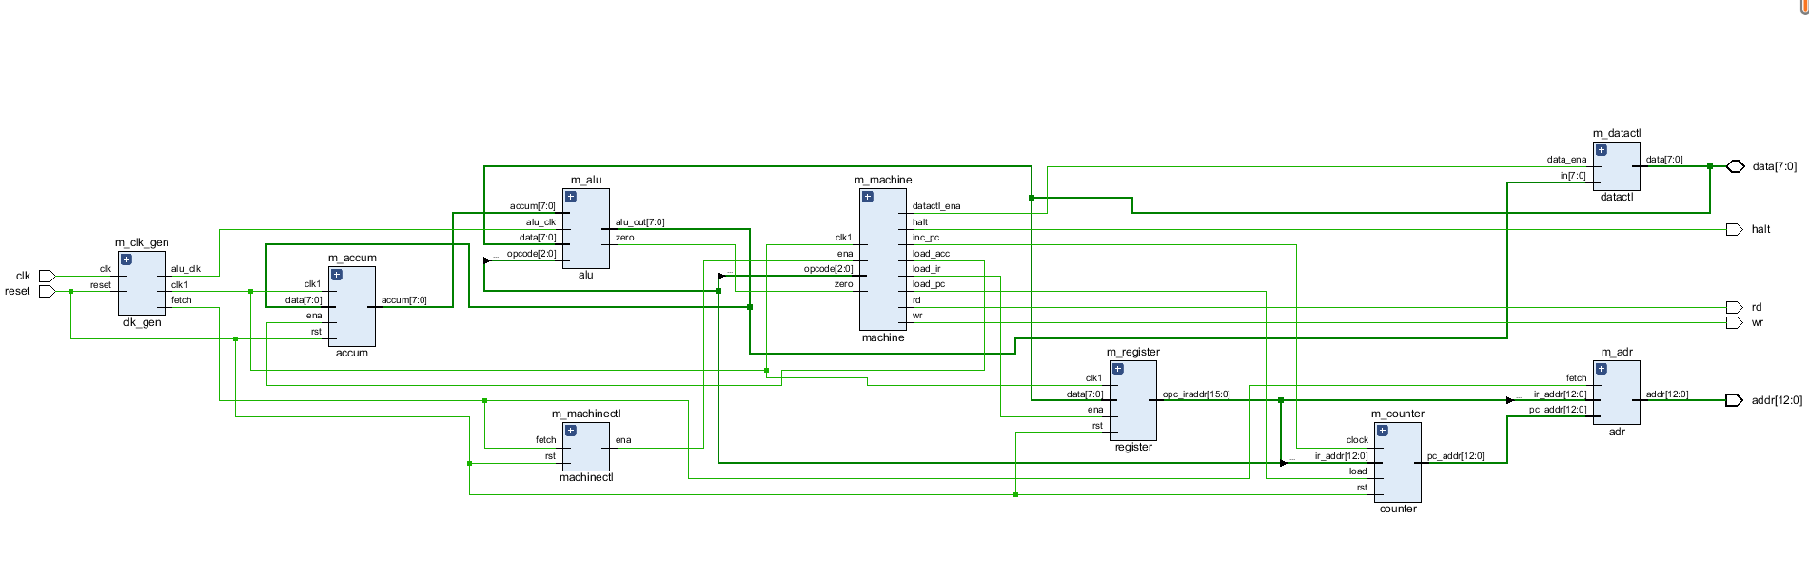1809x577 pixels.
Task: Select the data[7:0] bidirectional port symbol
Action: 1735,166
